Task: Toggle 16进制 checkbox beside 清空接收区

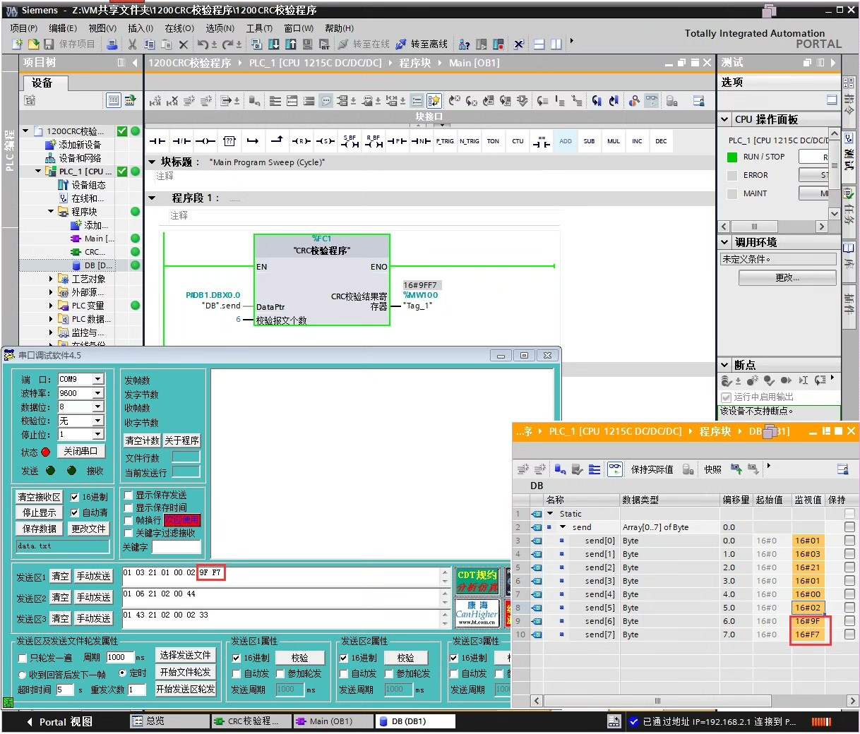Action: [74, 497]
